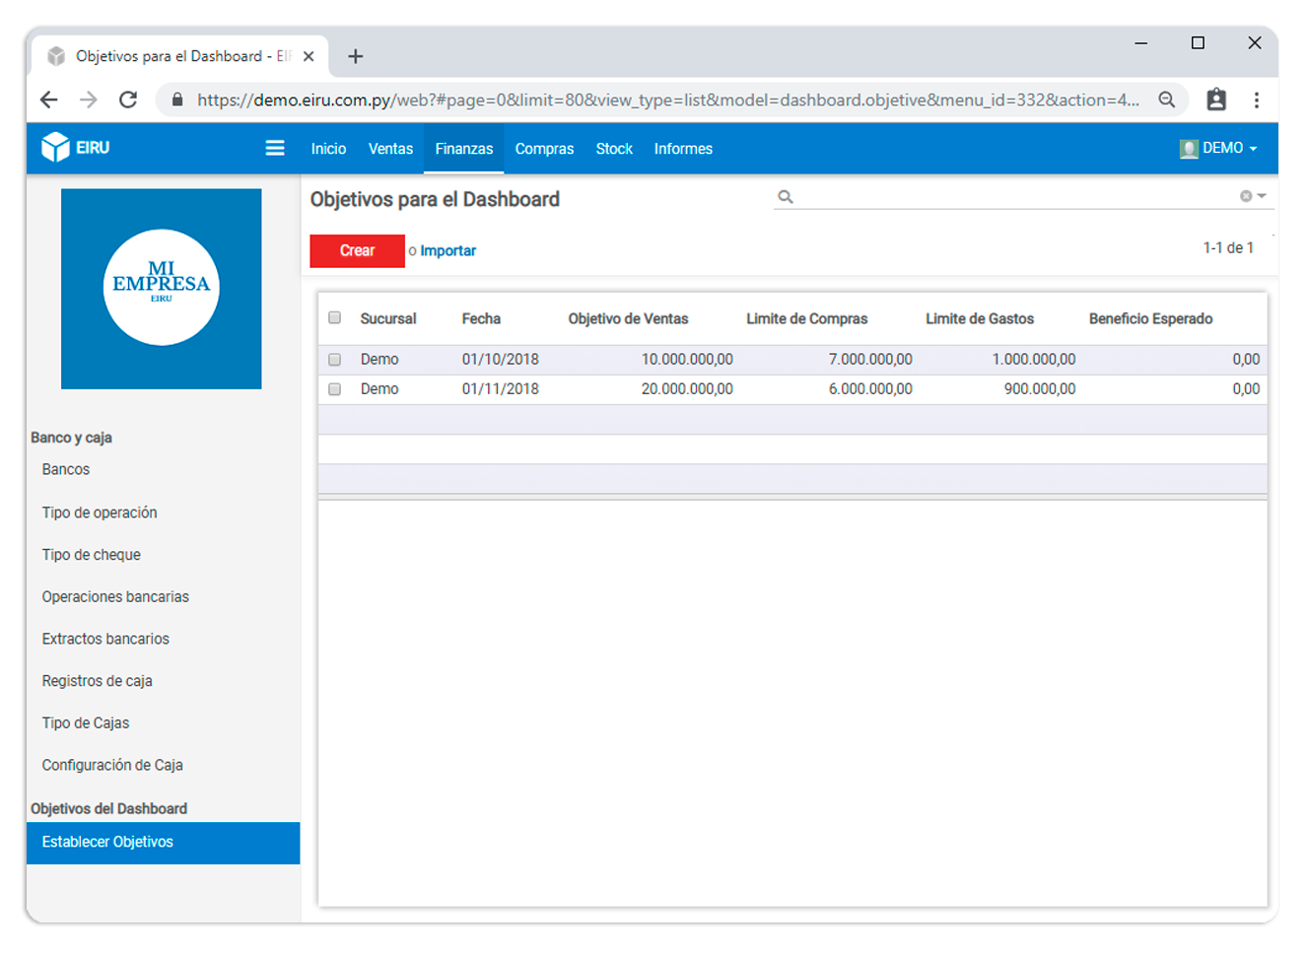This screenshot has height=956, width=1307.
Task: Reload the page with refresh icon
Action: (128, 100)
